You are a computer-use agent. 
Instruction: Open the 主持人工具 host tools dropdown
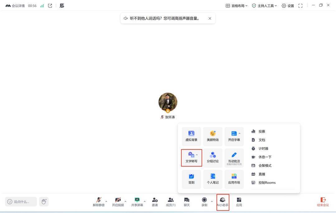(x=264, y=6)
